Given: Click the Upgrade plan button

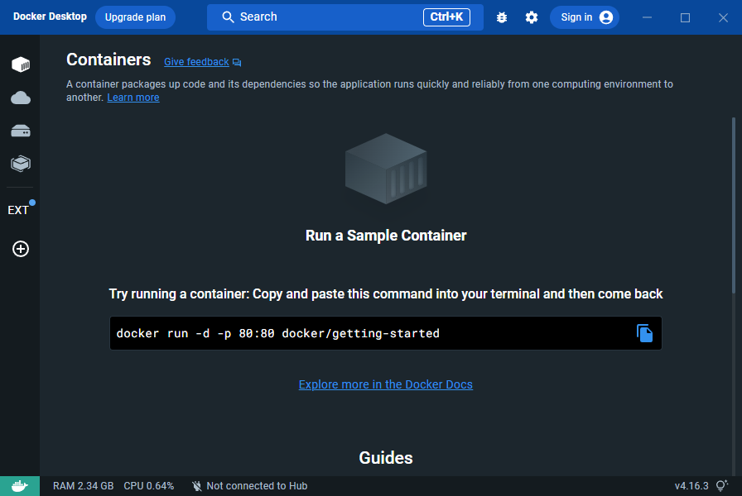Looking at the screenshot, I should [135, 17].
